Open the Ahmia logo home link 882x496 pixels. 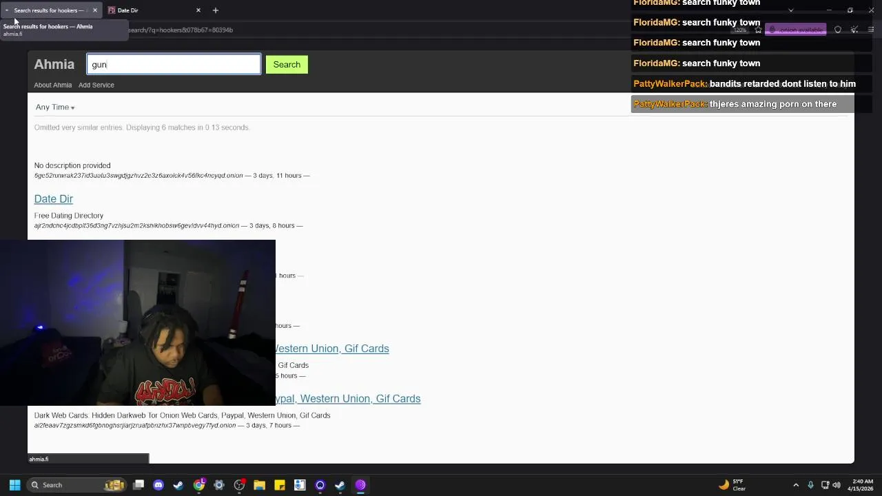tap(54, 65)
